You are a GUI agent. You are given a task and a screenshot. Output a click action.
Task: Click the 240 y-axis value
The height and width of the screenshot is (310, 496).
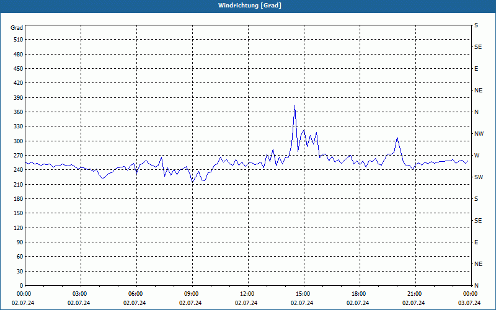coord(19,170)
